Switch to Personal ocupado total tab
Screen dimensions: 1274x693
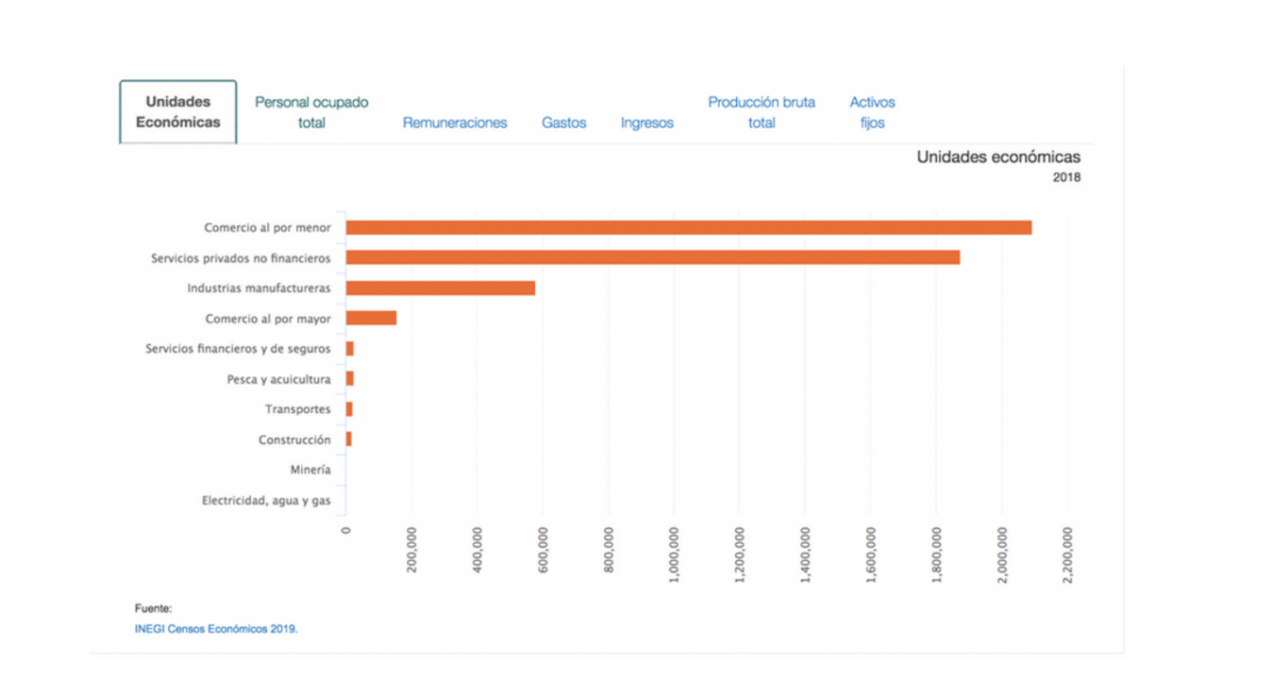pyautogui.click(x=311, y=112)
